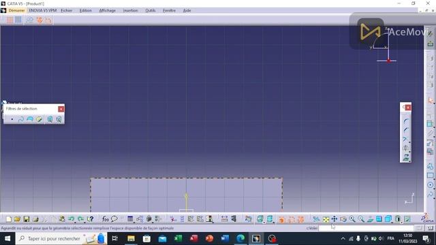Viewport: 436px width, 245px height.
Task: Toggle the surface selection filter
Action: pos(30,119)
